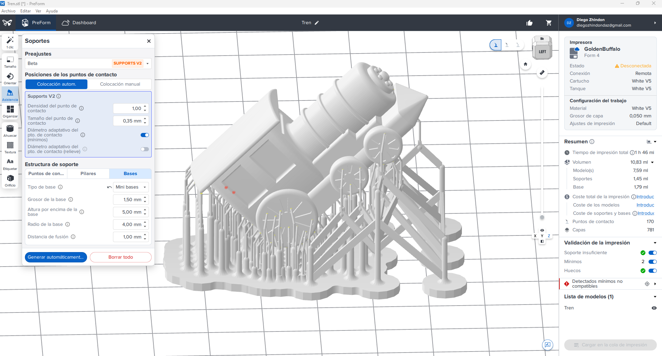The height and width of the screenshot is (356, 662).
Task: Click Introduc link for Coste total
Action: coord(645,197)
